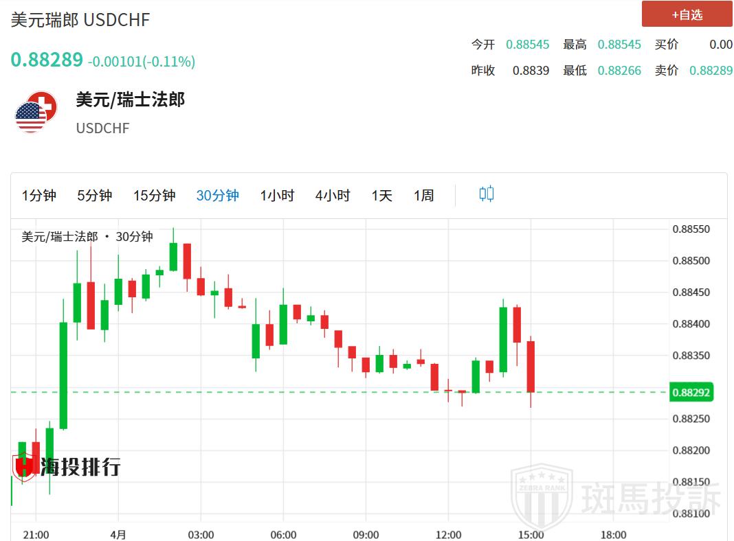
Task: Click the 0.88289 current price value
Action: 47,60
